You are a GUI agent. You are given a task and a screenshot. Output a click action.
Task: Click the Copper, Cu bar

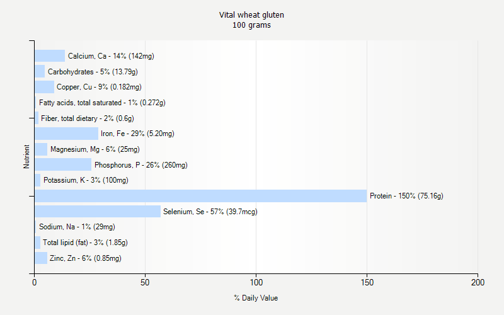(44, 87)
